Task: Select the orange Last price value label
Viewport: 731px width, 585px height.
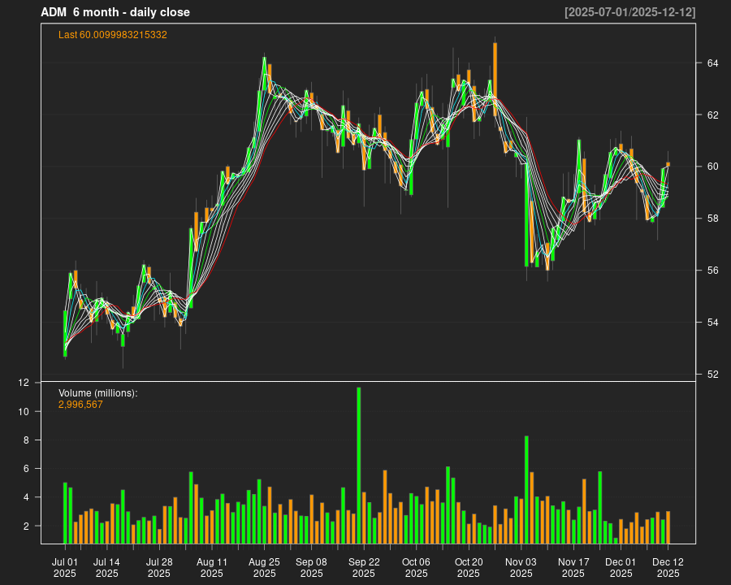Action: point(113,35)
